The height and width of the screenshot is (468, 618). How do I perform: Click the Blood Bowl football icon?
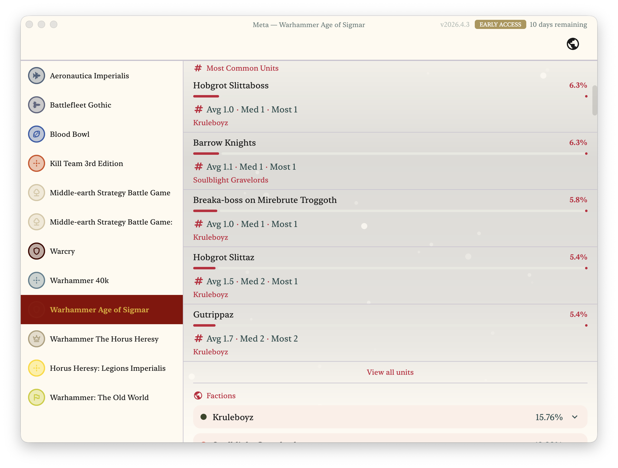tap(37, 134)
